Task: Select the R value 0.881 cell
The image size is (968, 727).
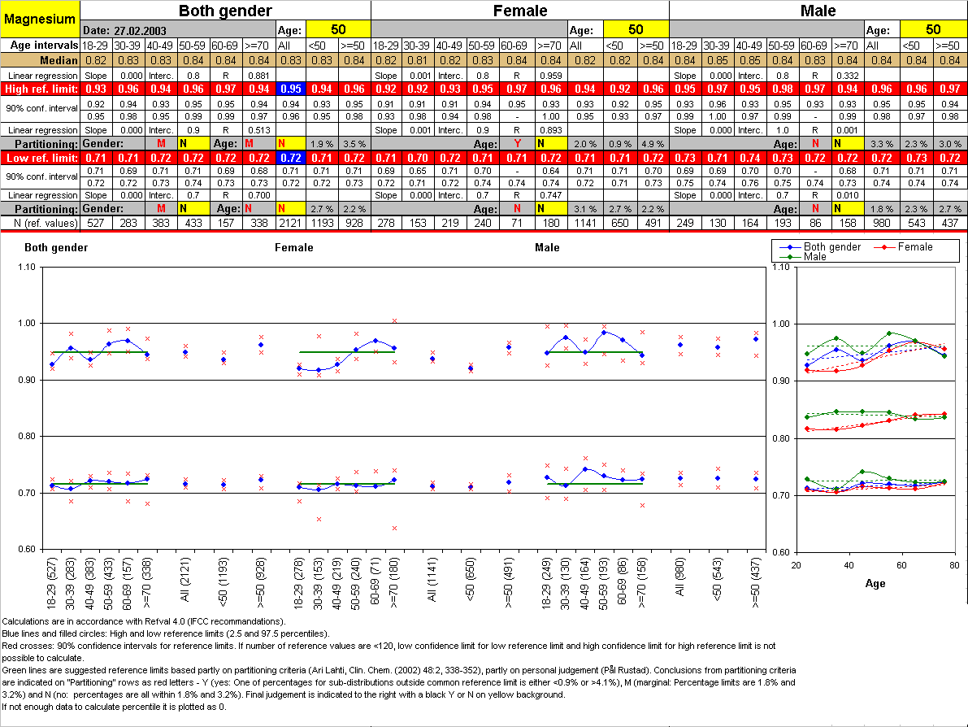Action: 259,76
